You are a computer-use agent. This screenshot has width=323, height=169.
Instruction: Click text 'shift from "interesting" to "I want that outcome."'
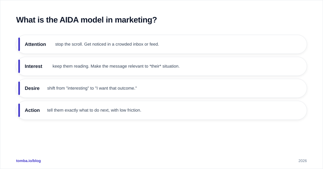tap(92, 88)
